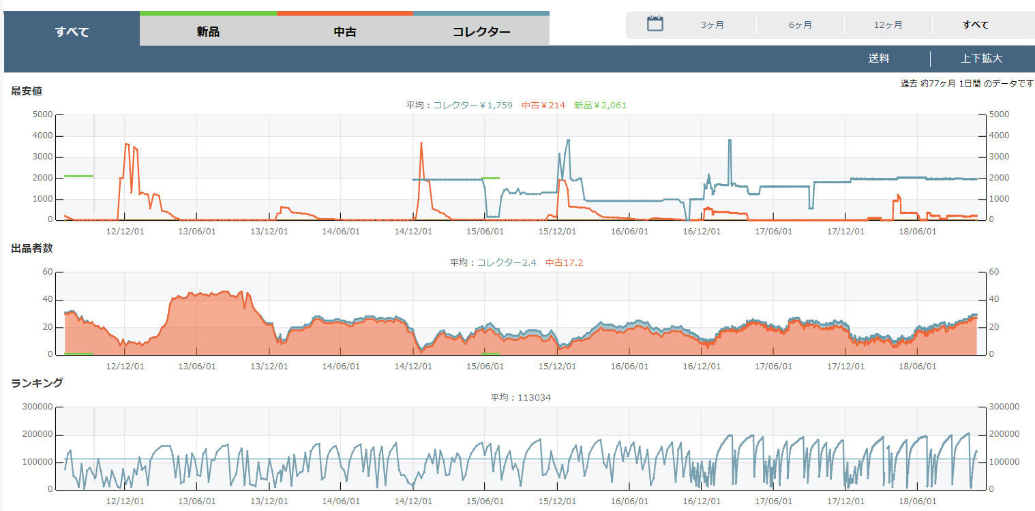Open the 中古 tab
The height and width of the screenshot is (511, 1035).
pyautogui.click(x=345, y=31)
